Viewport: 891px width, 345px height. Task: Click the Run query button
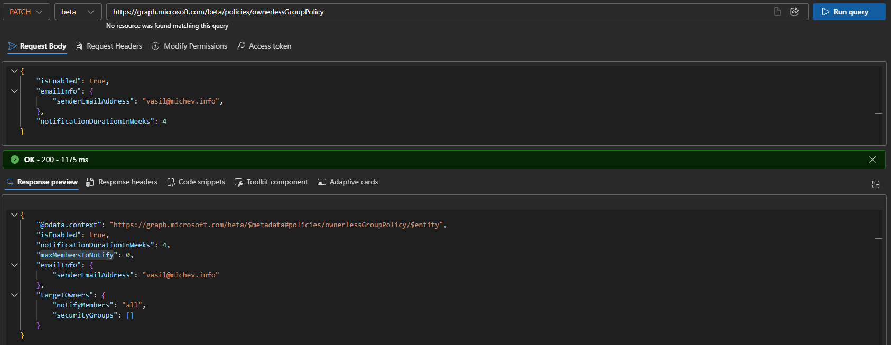(x=849, y=12)
